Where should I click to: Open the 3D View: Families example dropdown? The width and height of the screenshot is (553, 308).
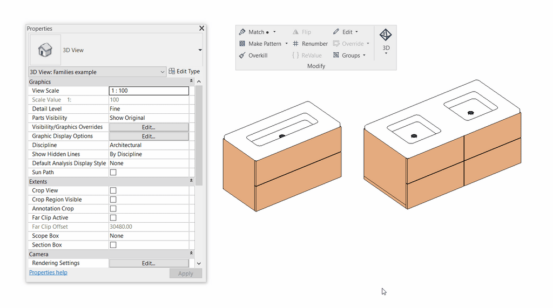pyautogui.click(x=97, y=72)
